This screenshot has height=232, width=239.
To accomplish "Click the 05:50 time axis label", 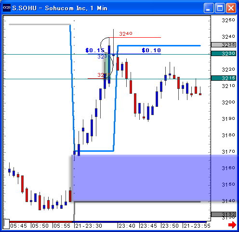I will [x=40, y=226].
